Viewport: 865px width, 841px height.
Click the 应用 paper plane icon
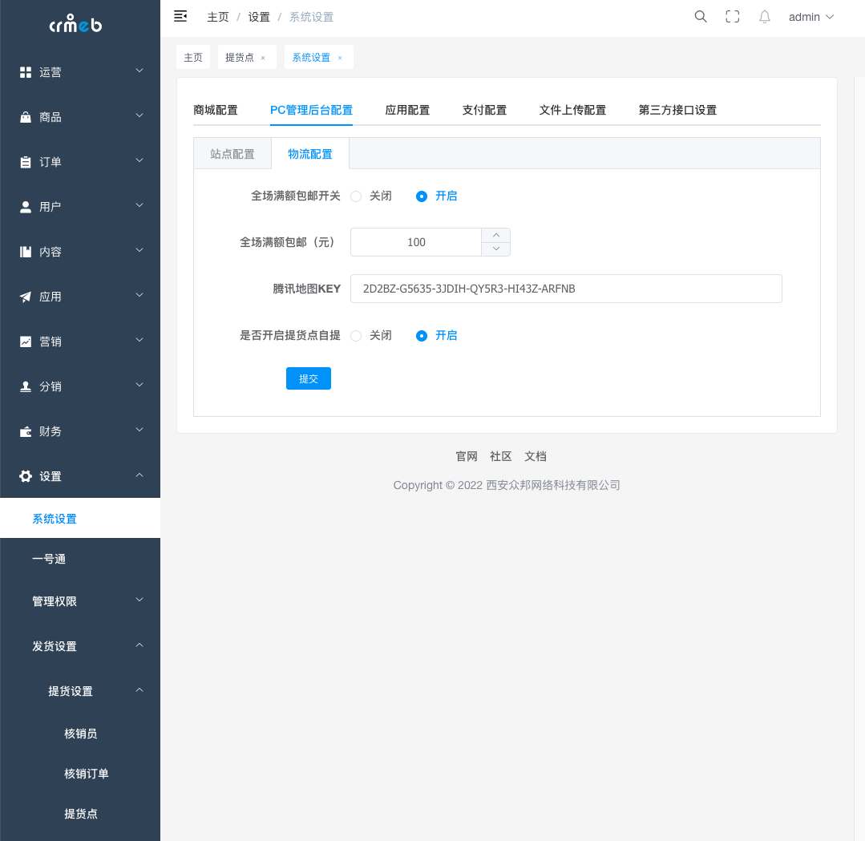(26, 297)
